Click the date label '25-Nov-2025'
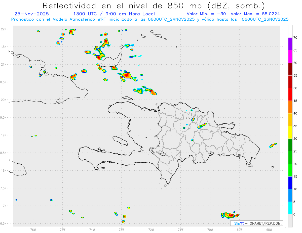 point(32,14)
